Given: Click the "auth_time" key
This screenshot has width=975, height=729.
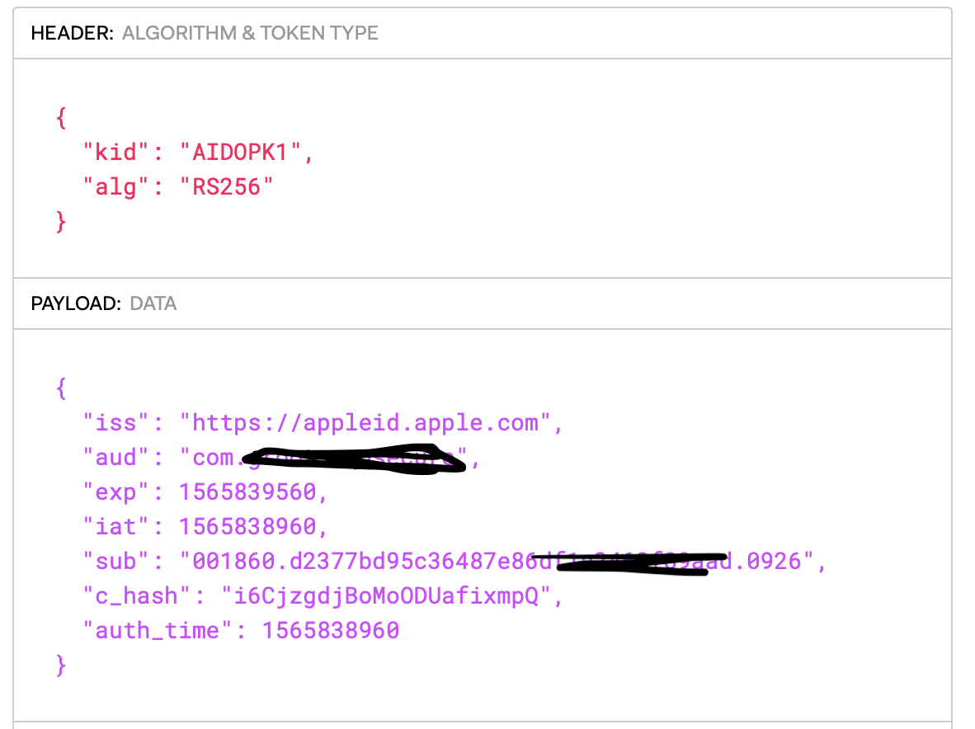Looking at the screenshot, I should coord(158,631).
